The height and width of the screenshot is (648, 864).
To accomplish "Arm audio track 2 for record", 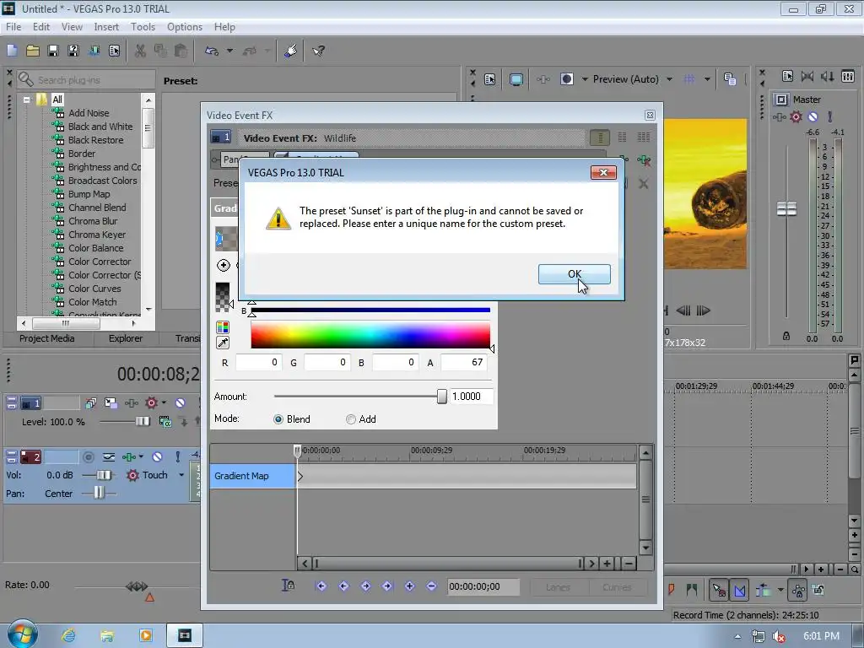I will pos(88,456).
